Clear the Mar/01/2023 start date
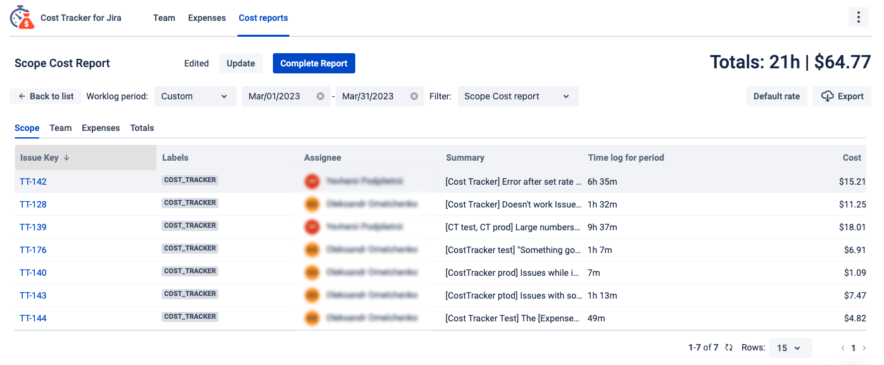 pyautogui.click(x=320, y=96)
